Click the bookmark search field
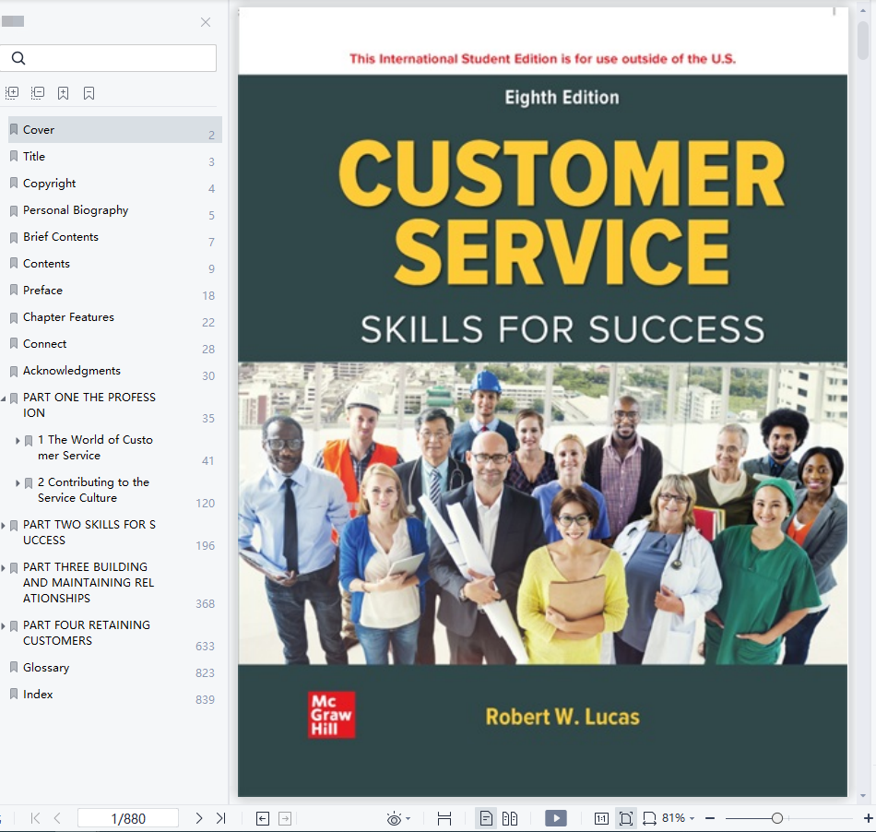Viewport: 876px width, 832px height. tap(108, 58)
